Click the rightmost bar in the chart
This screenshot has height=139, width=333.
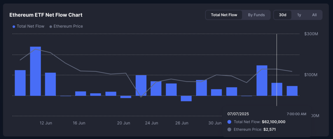coord(292,91)
